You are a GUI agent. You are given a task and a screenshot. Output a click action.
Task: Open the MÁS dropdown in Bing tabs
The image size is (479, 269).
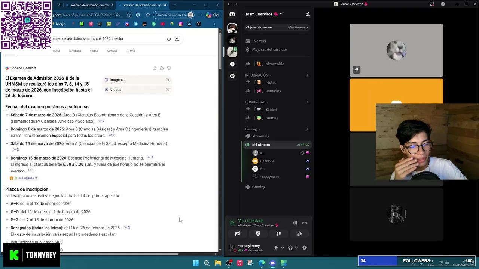coord(131,50)
